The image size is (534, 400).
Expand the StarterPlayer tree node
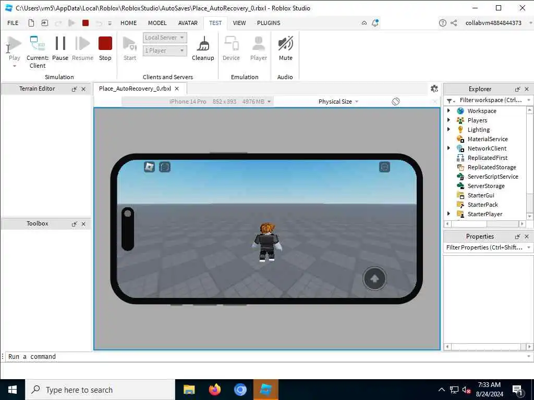pyautogui.click(x=448, y=214)
